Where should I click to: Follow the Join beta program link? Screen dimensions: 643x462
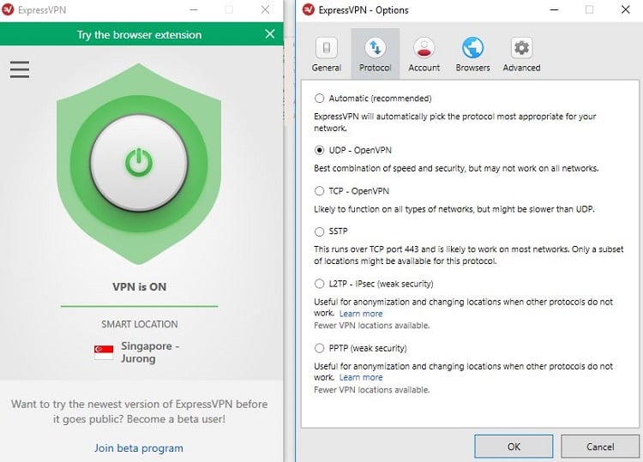pyautogui.click(x=139, y=447)
